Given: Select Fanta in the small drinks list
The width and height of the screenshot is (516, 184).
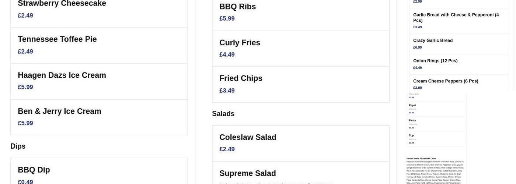Looking at the screenshot, I should point(412,120).
